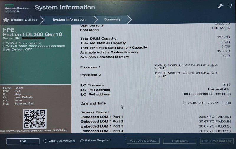Image resolution: width=236 pixels, height=149 pixels.
Task: Click MAC address 20:67:7C:F0:D3:54
Action: pyautogui.click(x=215, y=117)
